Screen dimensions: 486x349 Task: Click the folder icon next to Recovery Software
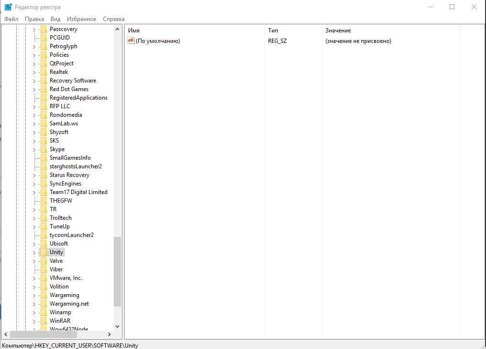pos(43,81)
